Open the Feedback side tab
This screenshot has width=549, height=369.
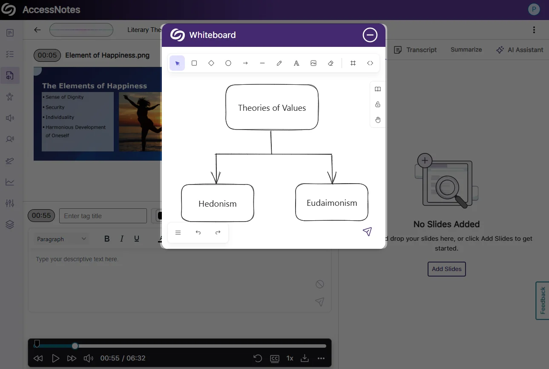click(543, 300)
